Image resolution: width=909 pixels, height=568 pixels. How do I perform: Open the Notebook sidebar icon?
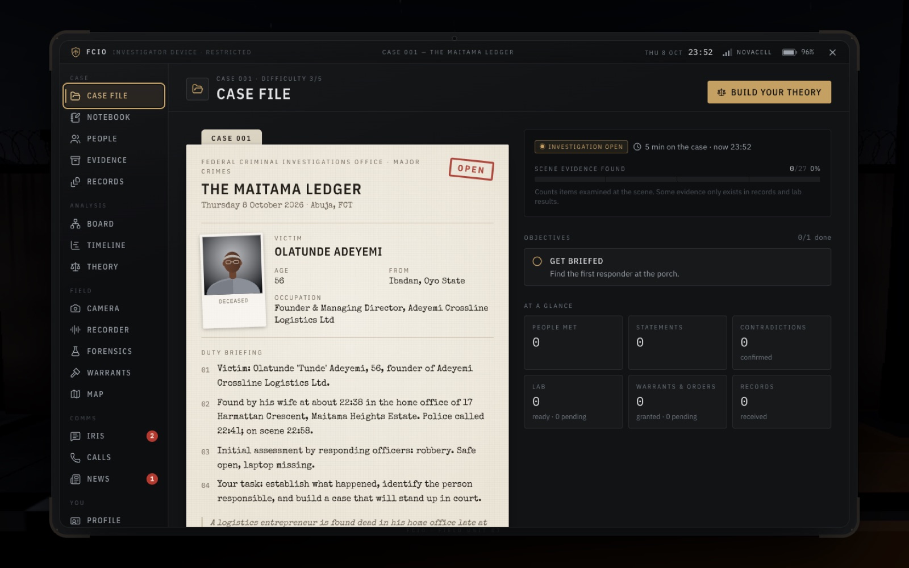coord(75,118)
